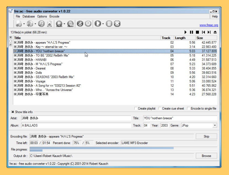Open the Encode menu

tap(54, 16)
